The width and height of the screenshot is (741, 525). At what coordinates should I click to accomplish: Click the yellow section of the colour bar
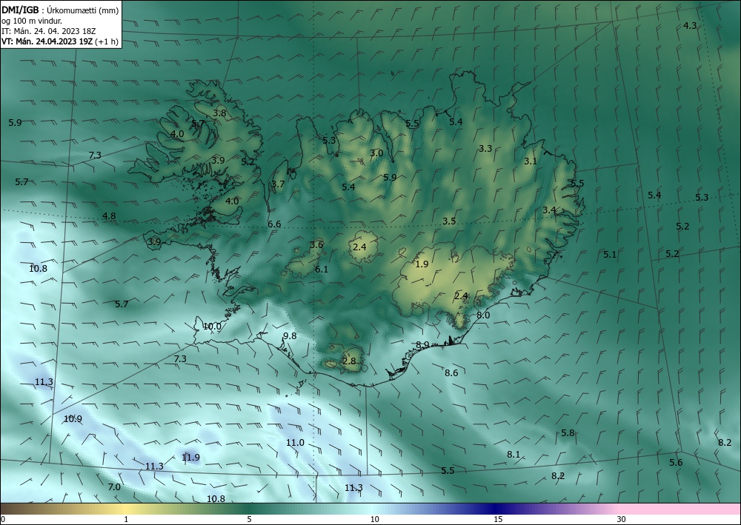pyautogui.click(x=126, y=509)
